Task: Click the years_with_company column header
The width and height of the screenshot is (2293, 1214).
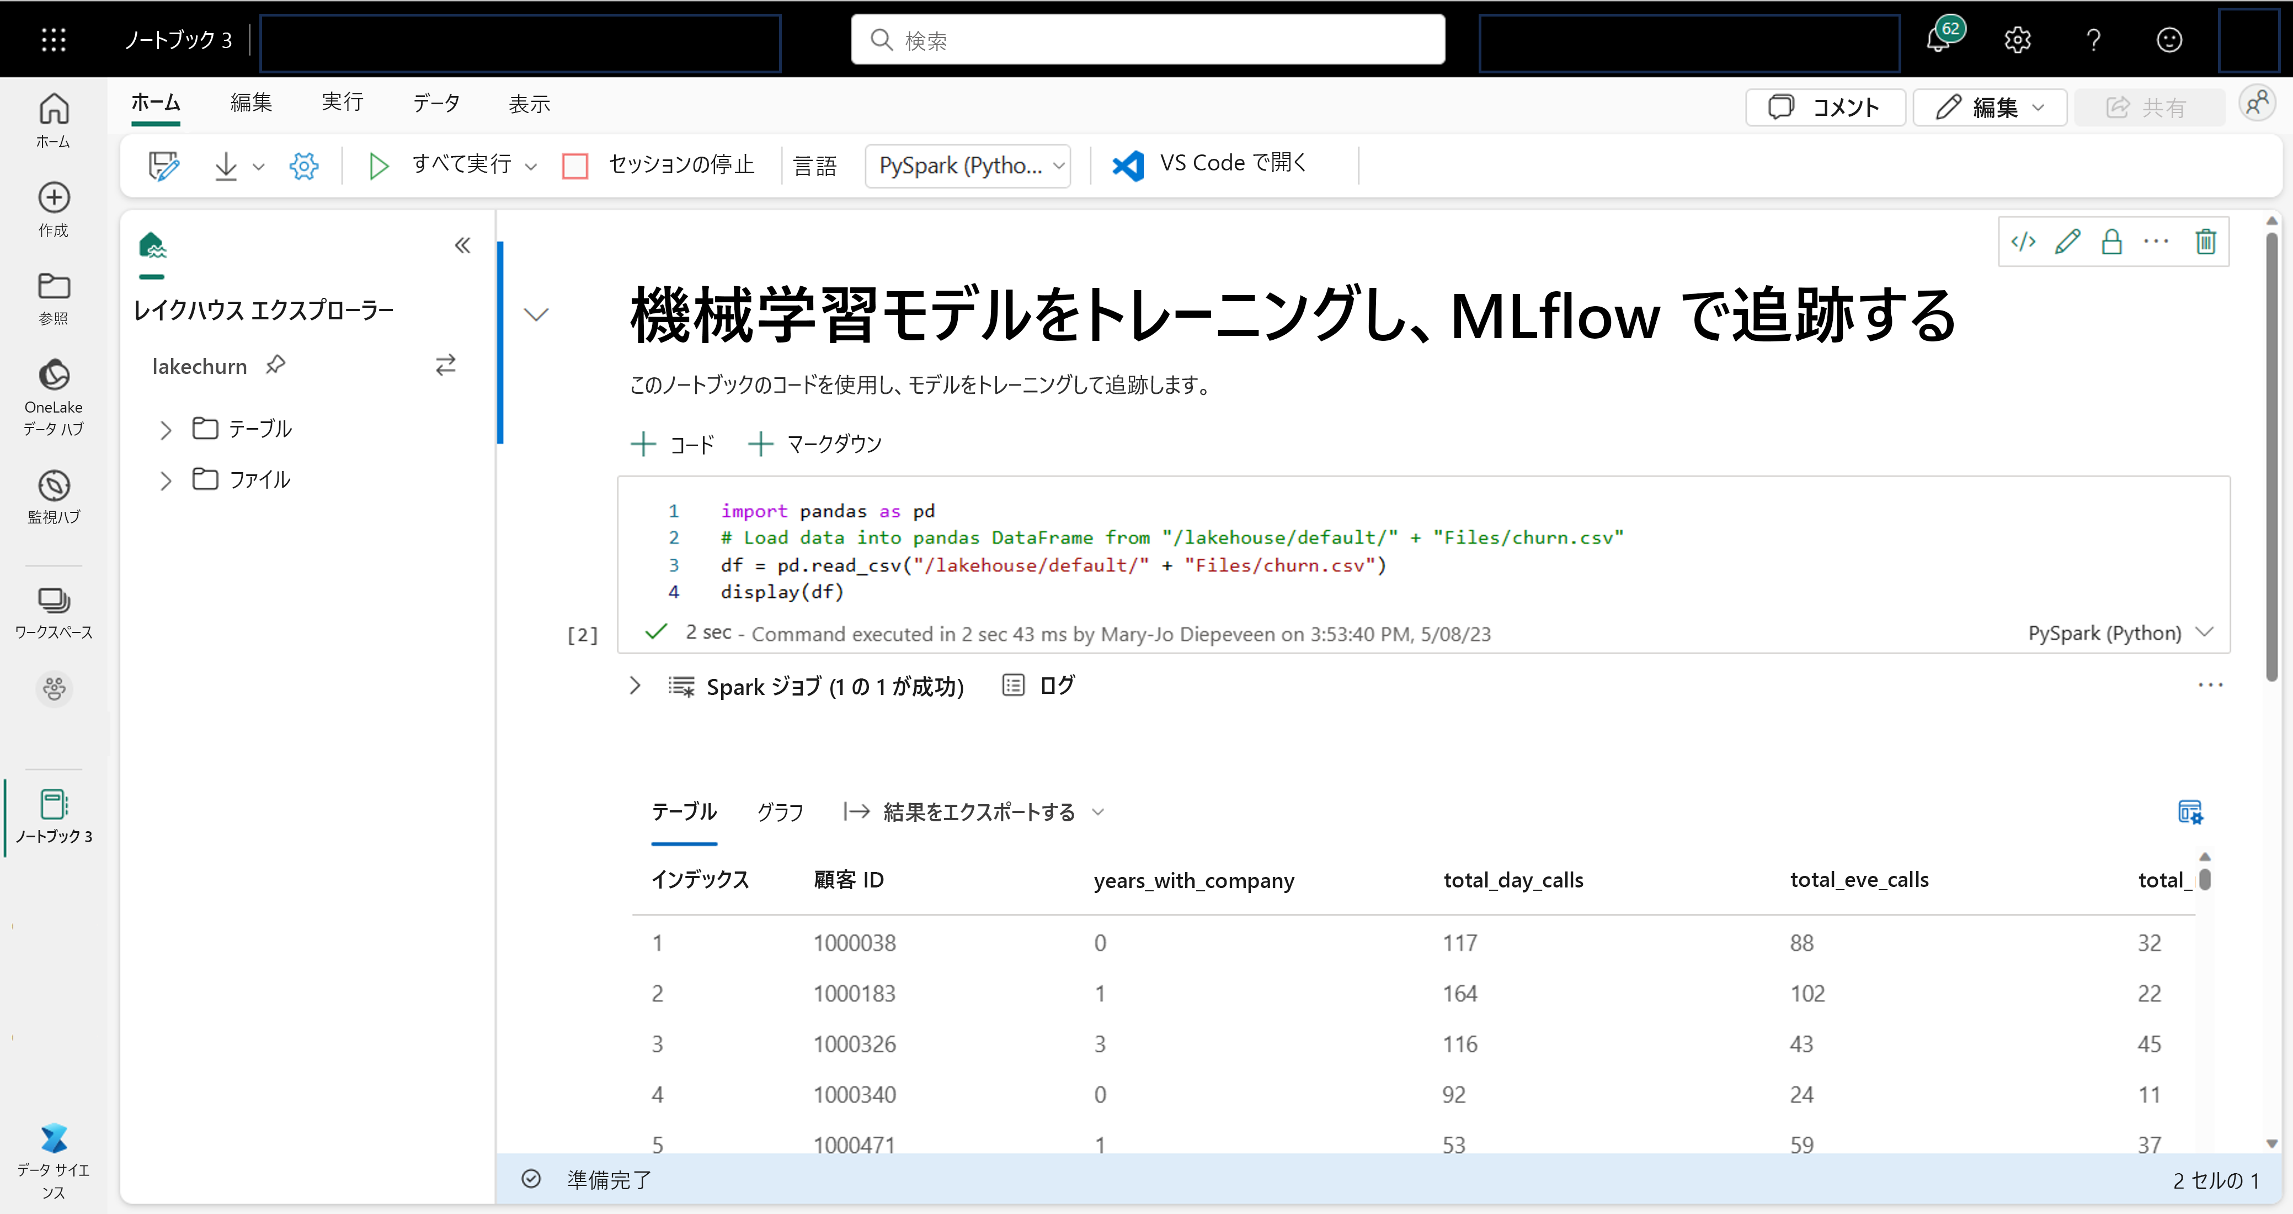Action: [x=1194, y=881]
